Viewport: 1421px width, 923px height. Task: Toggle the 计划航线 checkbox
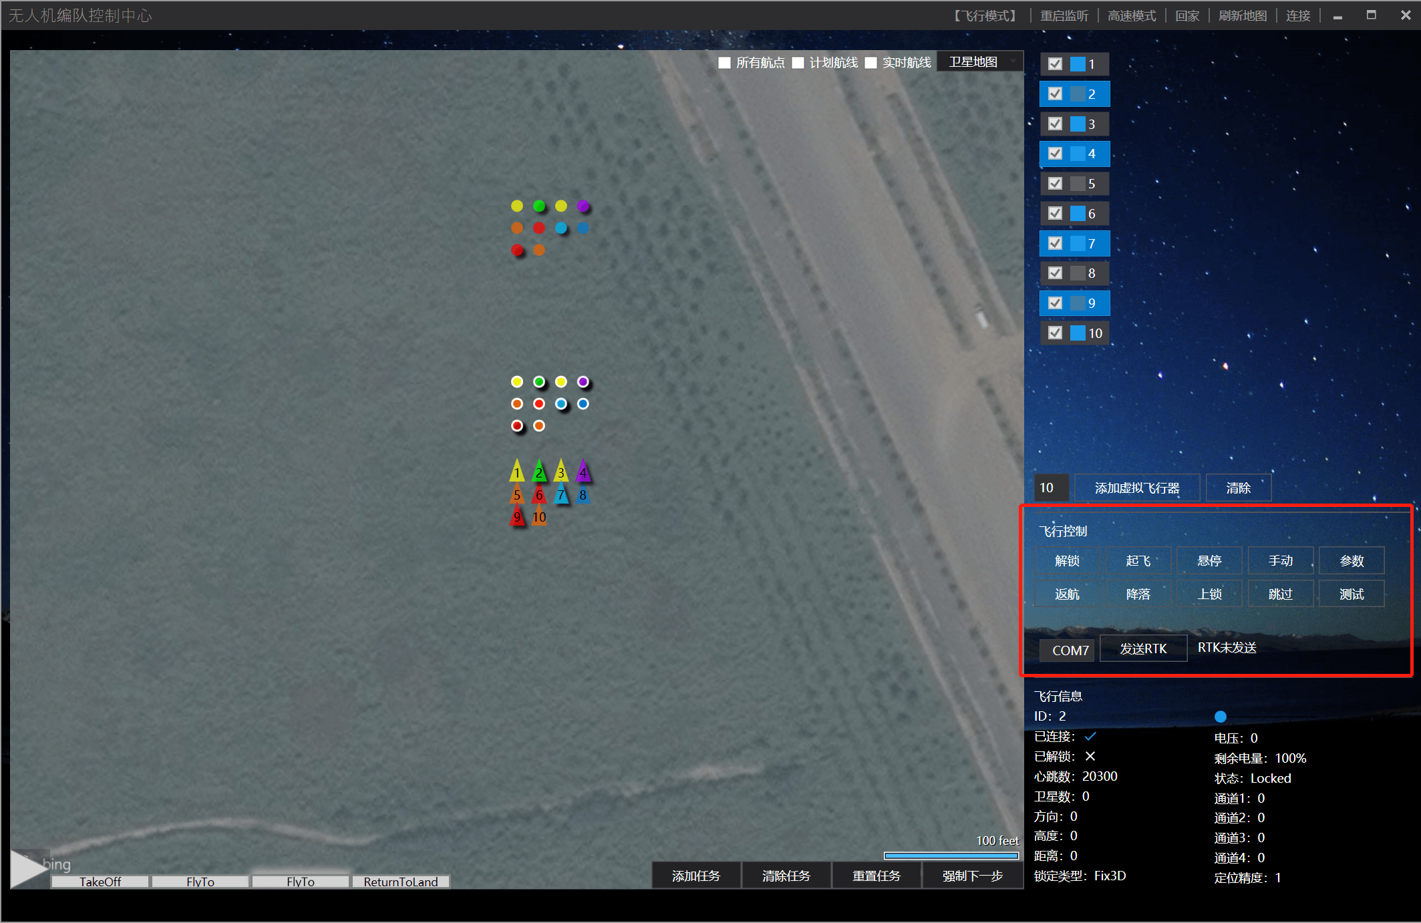798,63
